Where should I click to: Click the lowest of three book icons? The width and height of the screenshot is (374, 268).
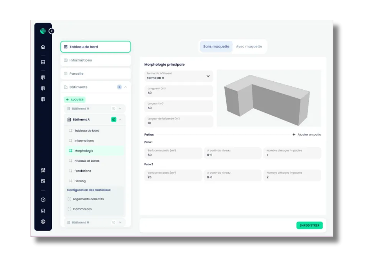43,99
